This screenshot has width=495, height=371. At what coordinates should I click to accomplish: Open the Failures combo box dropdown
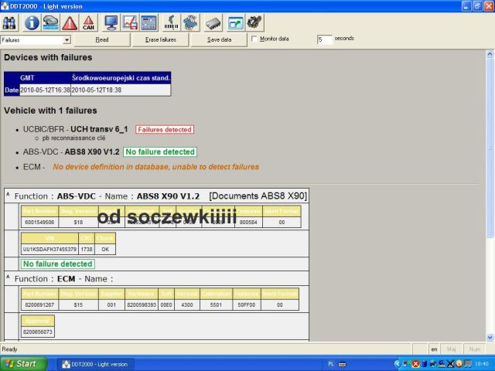pyautogui.click(x=67, y=40)
